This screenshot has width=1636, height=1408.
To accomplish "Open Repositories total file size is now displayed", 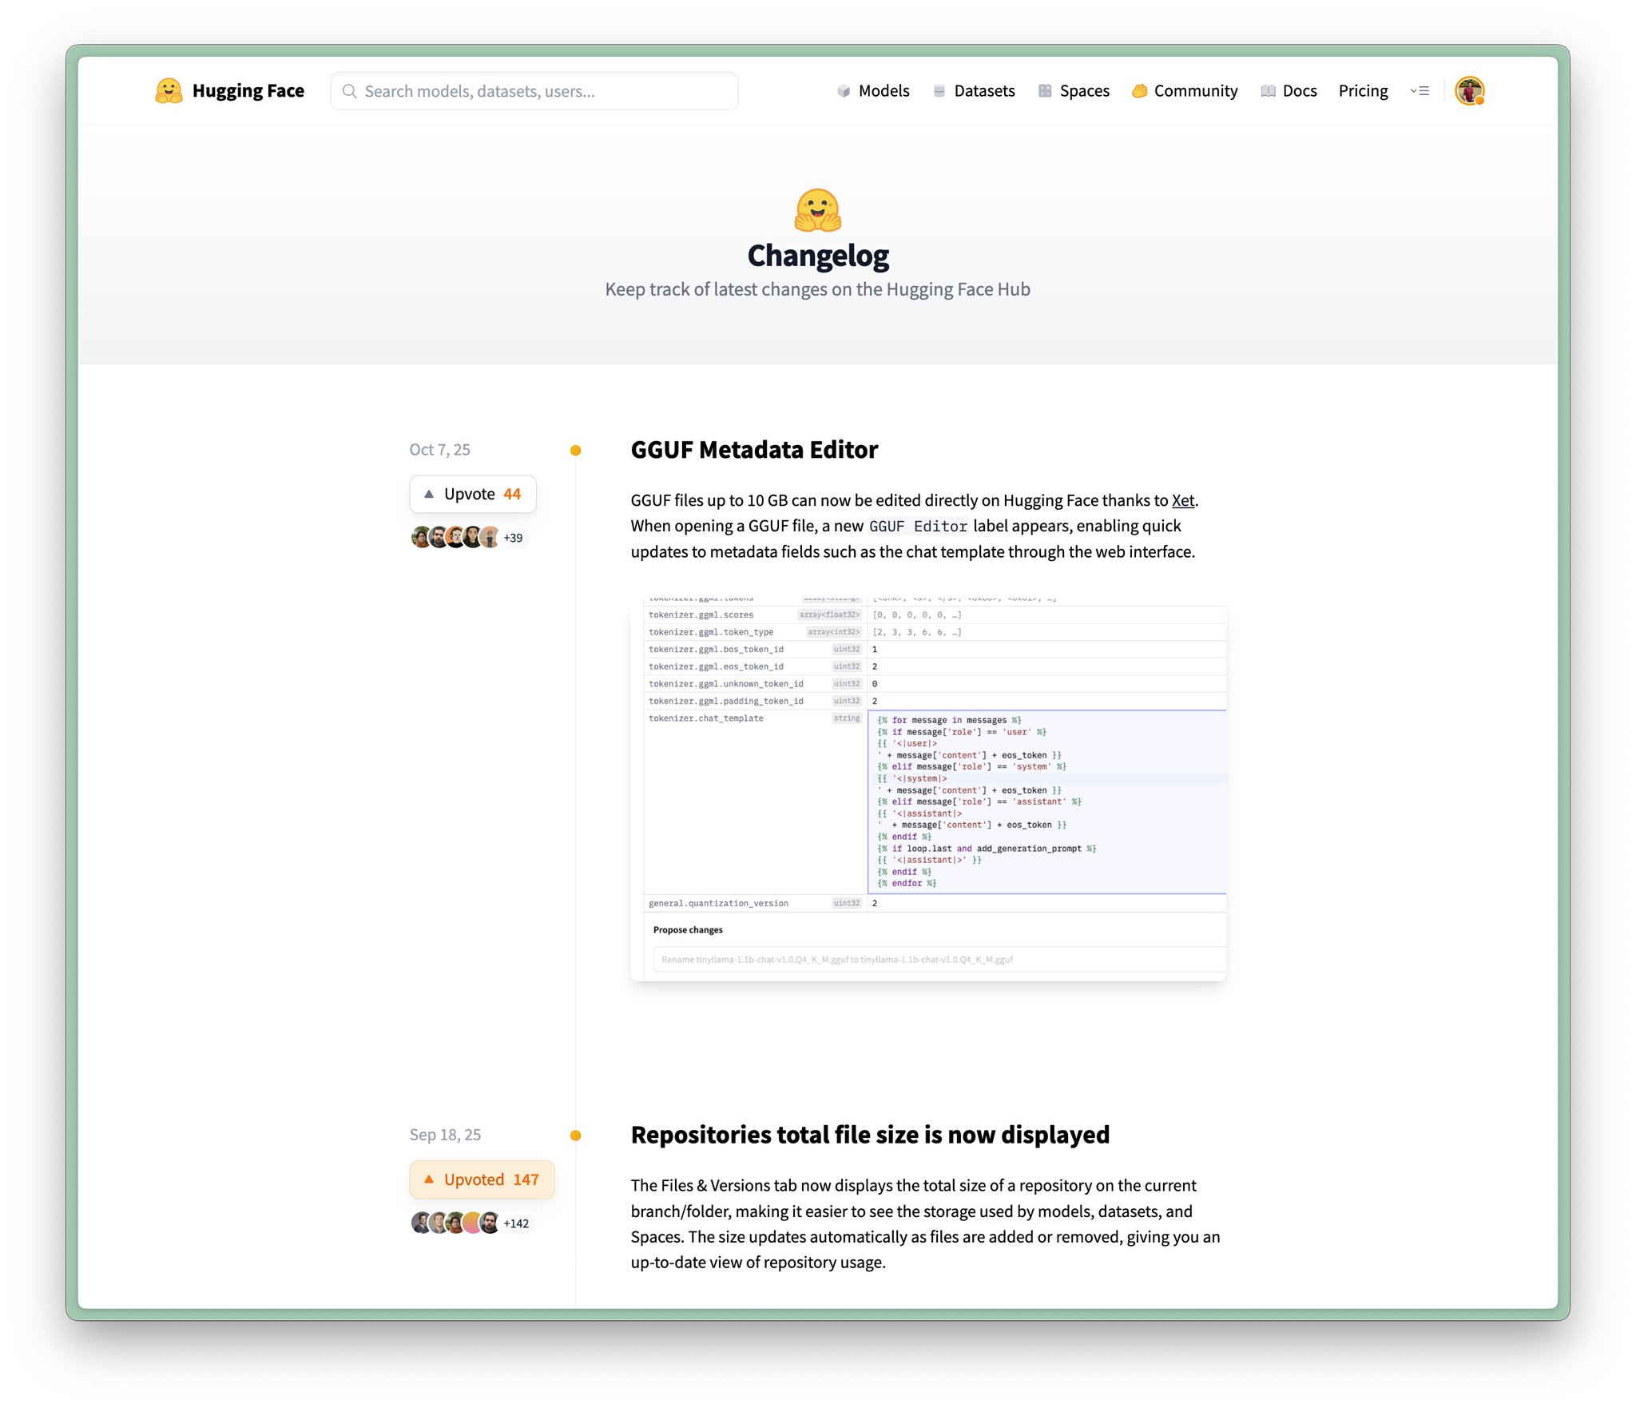I will tap(870, 1136).
